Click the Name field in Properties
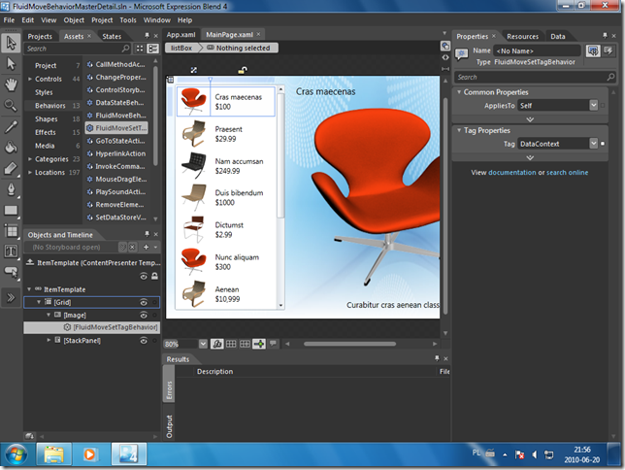 click(x=535, y=50)
